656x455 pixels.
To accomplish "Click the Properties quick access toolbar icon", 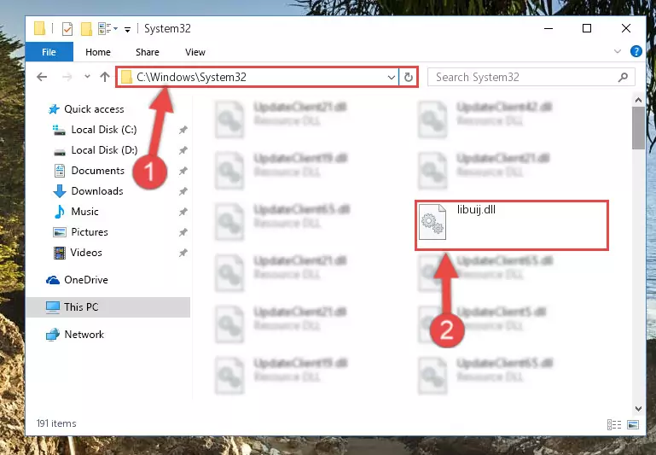I will 67,29.
